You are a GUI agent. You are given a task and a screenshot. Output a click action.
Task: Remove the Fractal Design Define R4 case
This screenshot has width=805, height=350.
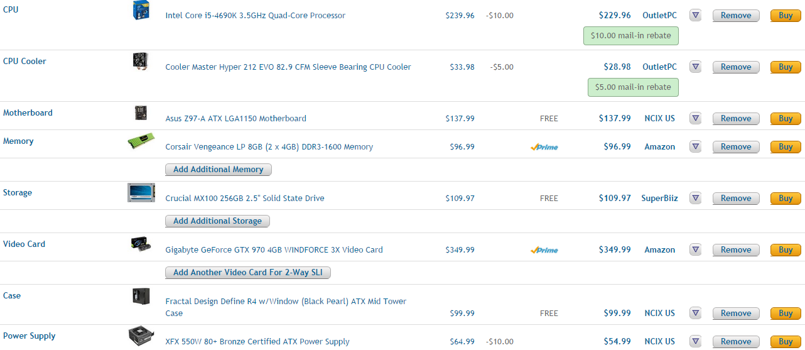736,313
